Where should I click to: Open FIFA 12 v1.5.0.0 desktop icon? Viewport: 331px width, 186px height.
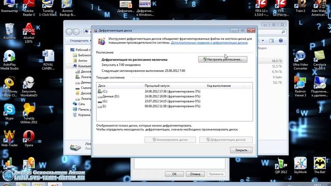[261, 8]
